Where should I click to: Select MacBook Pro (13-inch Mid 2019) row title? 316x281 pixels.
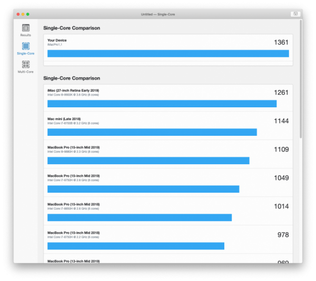(74, 261)
